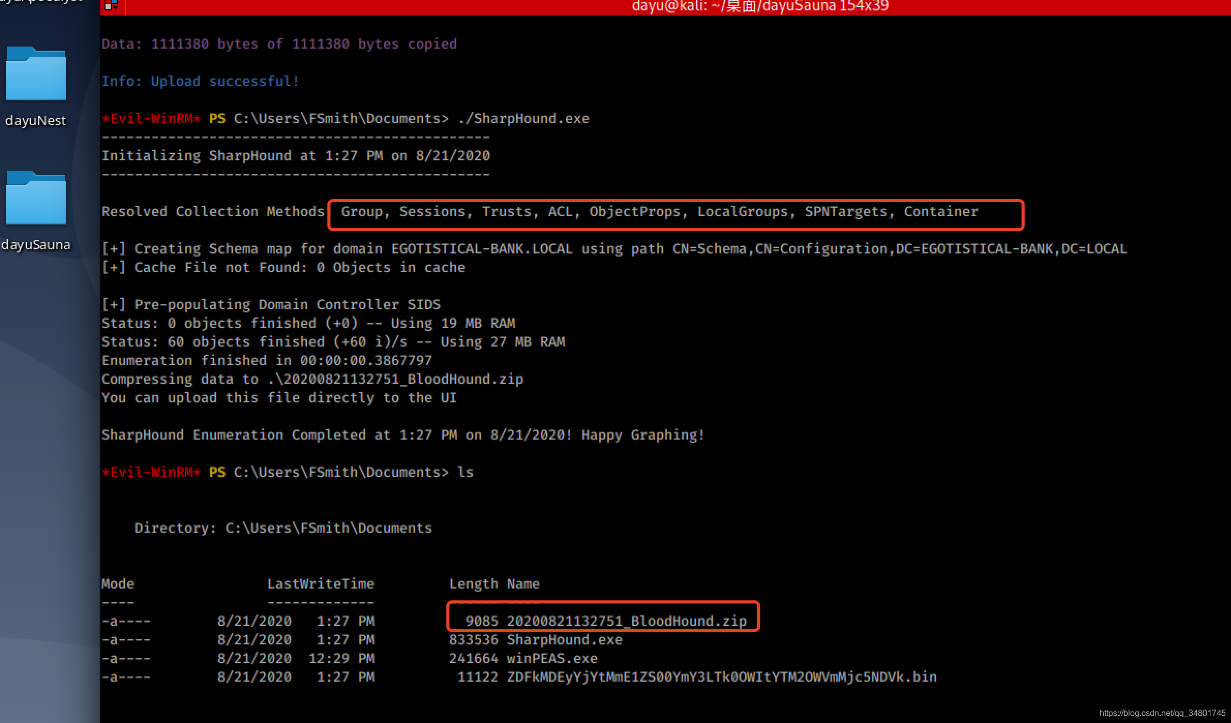The image size is (1231, 723).
Task: Select the SharpHound.exe file name in listing
Action: tap(565, 640)
